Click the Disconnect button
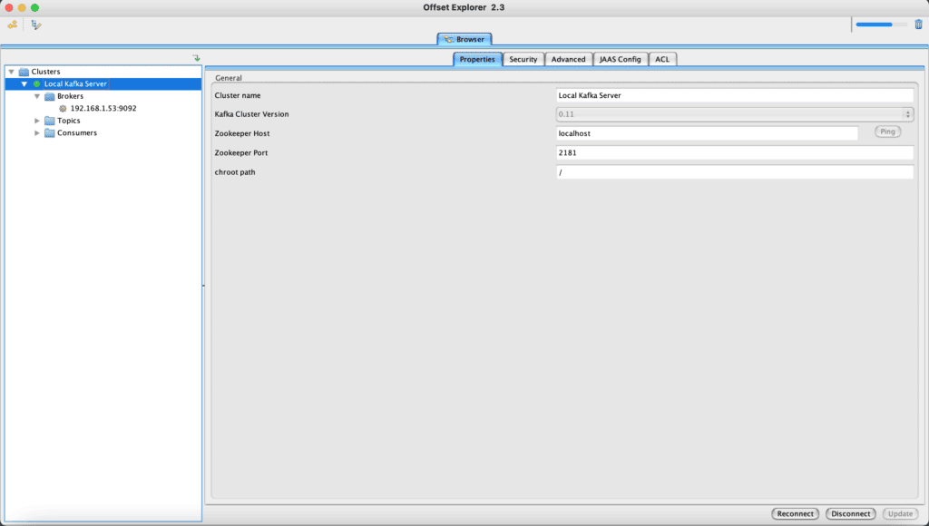 pyautogui.click(x=851, y=513)
